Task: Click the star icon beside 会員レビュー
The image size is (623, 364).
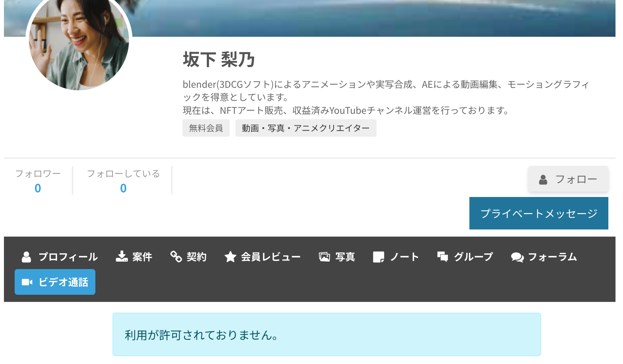Action: (x=230, y=257)
